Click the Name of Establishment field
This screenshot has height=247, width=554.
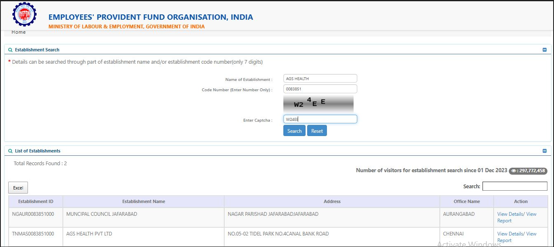click(320, 78)
